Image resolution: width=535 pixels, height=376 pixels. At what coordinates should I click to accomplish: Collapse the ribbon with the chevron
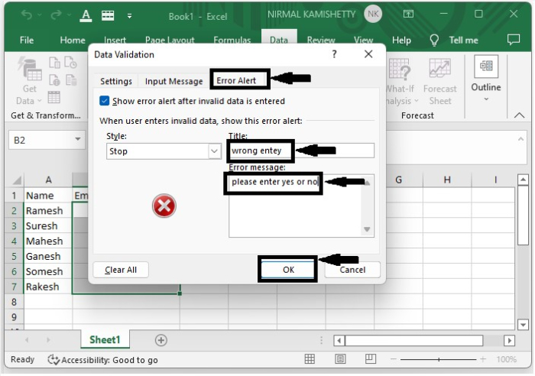519,115
